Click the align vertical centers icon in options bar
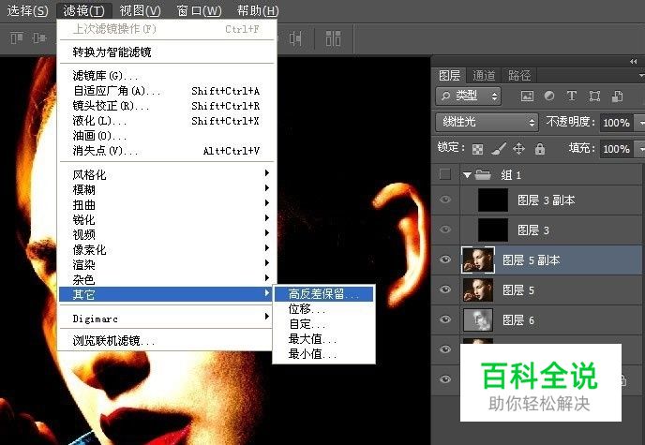Image resolution: width=645 pixels, height=445 pixels. tap(39, 38)
